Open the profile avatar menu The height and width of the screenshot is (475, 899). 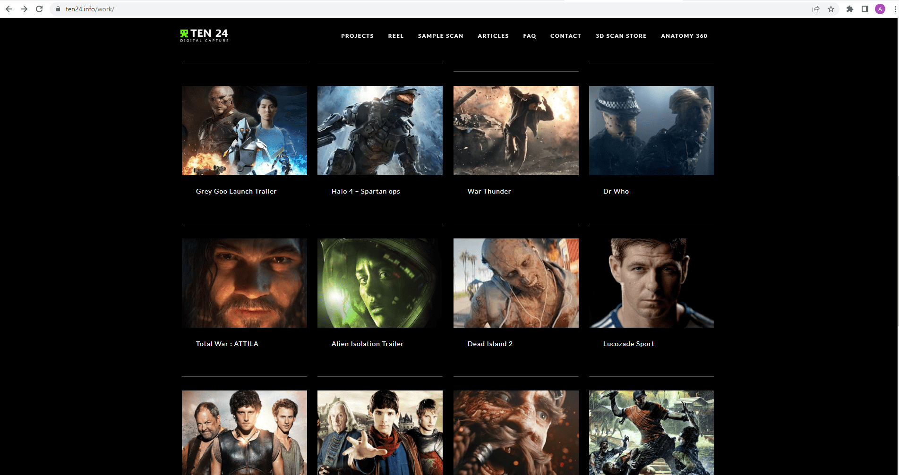(x=880, y=9)
